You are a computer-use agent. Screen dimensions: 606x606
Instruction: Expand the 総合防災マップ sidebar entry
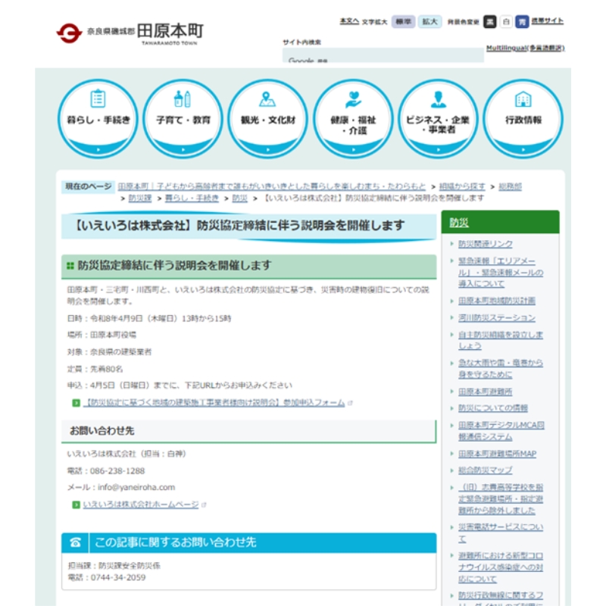click(x=485, y=469)
